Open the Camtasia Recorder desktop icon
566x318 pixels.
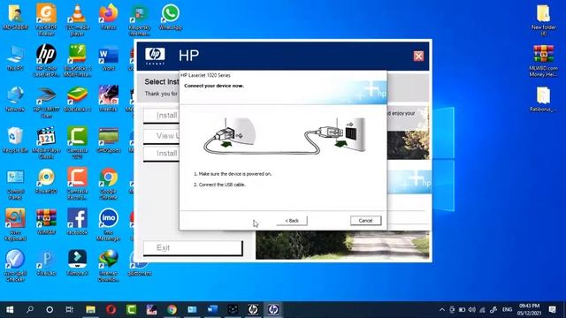(x=77, y=184)
